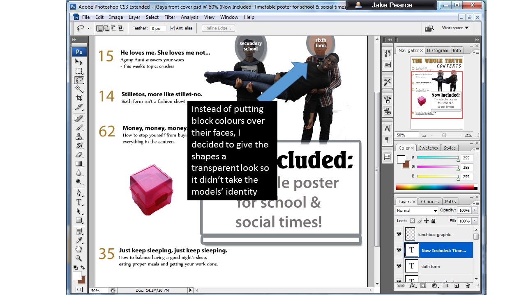Viewport: 526px width, 295px height.
Task: Toggle lock transparent pixels
Action: coord(413,221)
